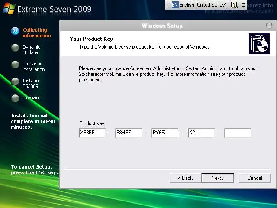Viewport: 277px width, 208px height.
Task: Go back with the Back button
Action: 185,178
